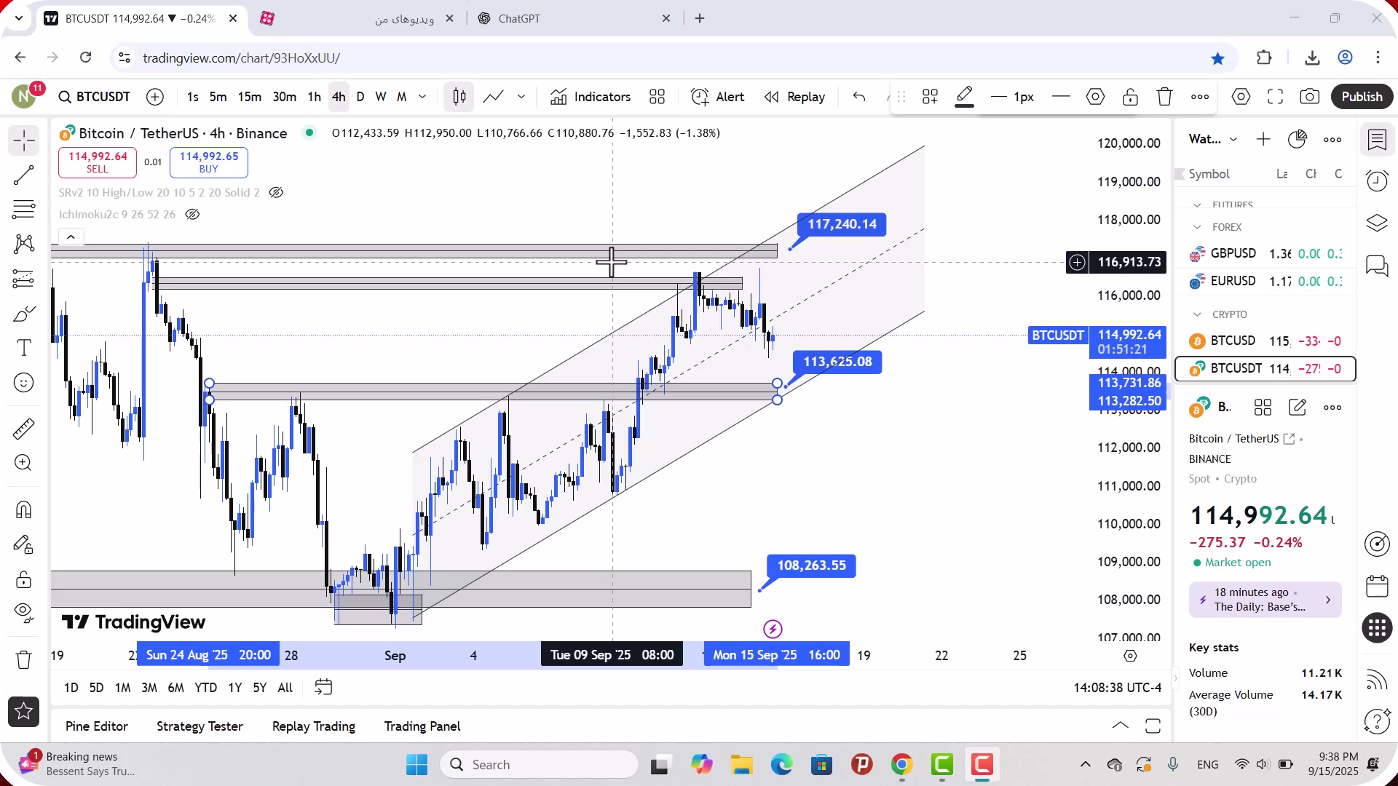Screen dimensions: 1398x786
Task: Toggle magnet mode in left sidebar
Action: (23, 509)
